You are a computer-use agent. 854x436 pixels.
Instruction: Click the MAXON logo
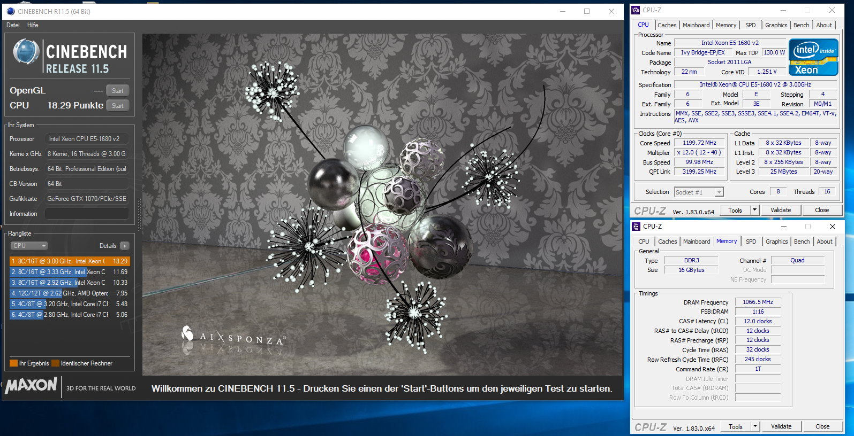(31, 385)
